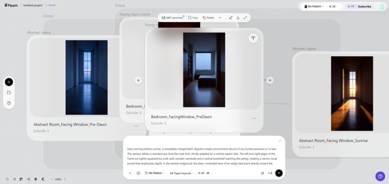Click the @ mention icon in prompt box

point(138,173)
